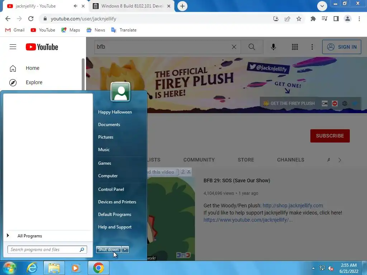This screenshot has width=367, height=275.
Task: Click the YouTube logo
Action: click(42, 47)
